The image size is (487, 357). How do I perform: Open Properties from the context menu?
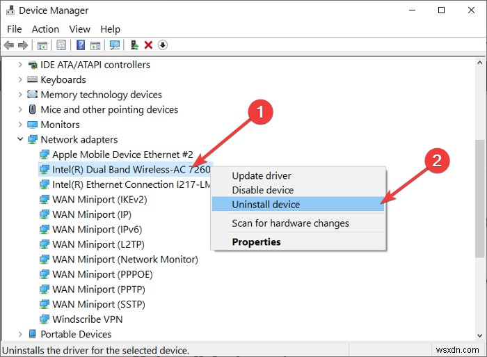298,241
